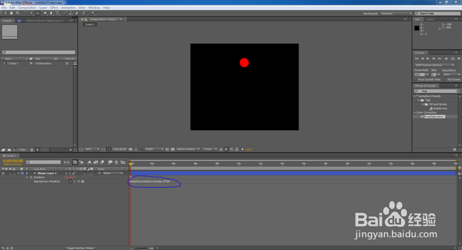Click the Show Channel color icon

141,149
